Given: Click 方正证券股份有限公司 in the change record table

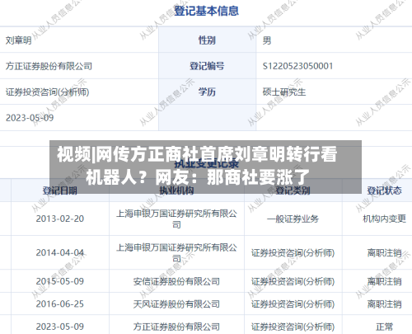Looking at the screenshot, I should tap(176, 327).
